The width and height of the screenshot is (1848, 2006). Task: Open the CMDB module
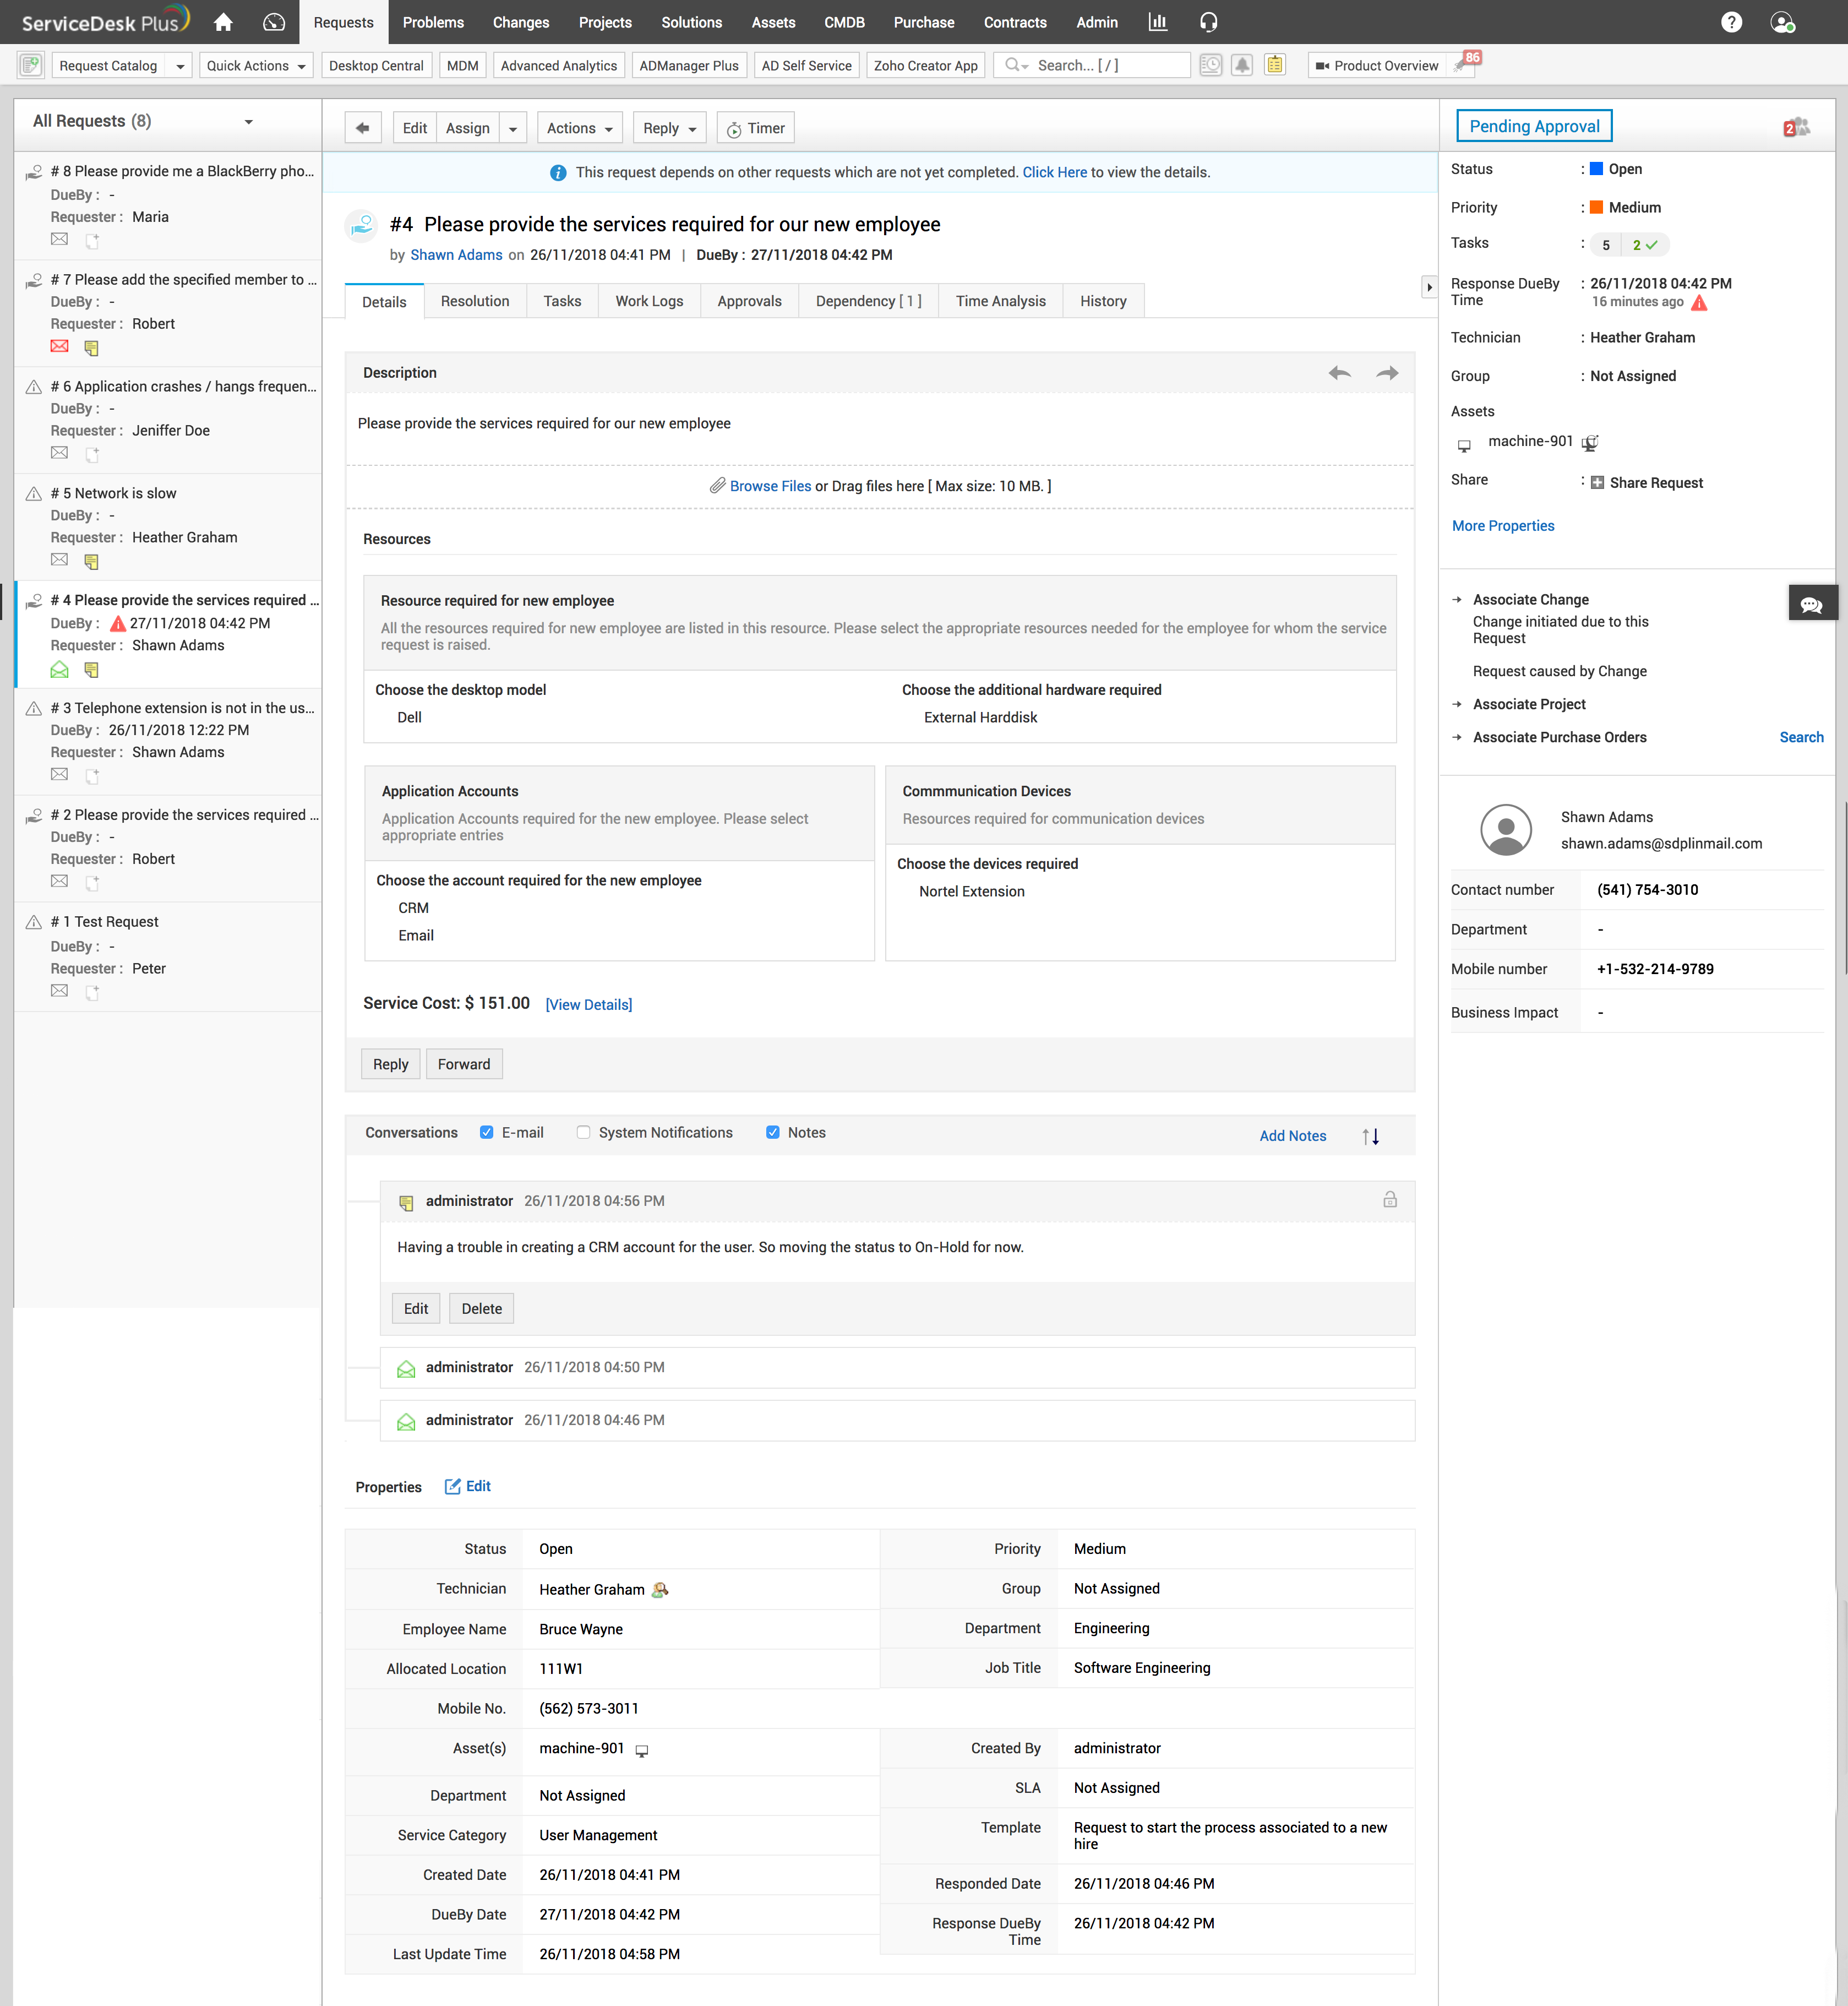(844, 22)
